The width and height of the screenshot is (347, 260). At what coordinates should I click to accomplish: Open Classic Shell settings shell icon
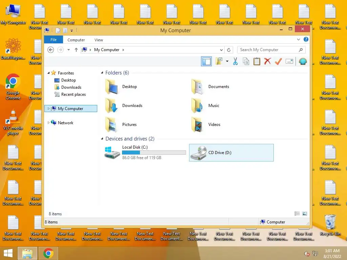pyautogui.click(x=303, y=61)
